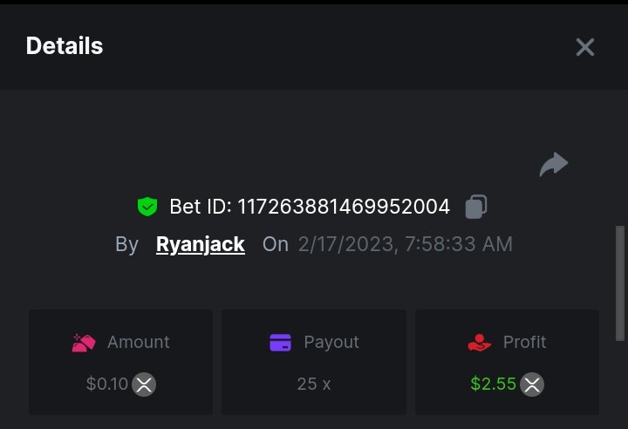Click the green verified shield icon
Viewport: 628px width, 429px height.
[x=147, y=207]
